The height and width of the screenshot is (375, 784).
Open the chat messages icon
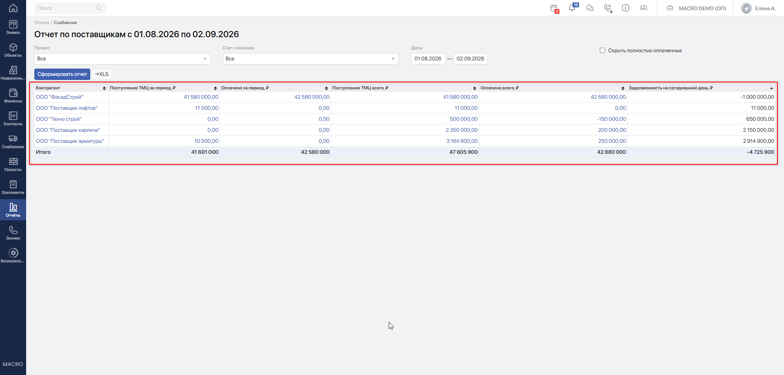point(590,8)
